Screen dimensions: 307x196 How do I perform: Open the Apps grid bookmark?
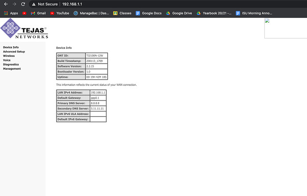11,13
